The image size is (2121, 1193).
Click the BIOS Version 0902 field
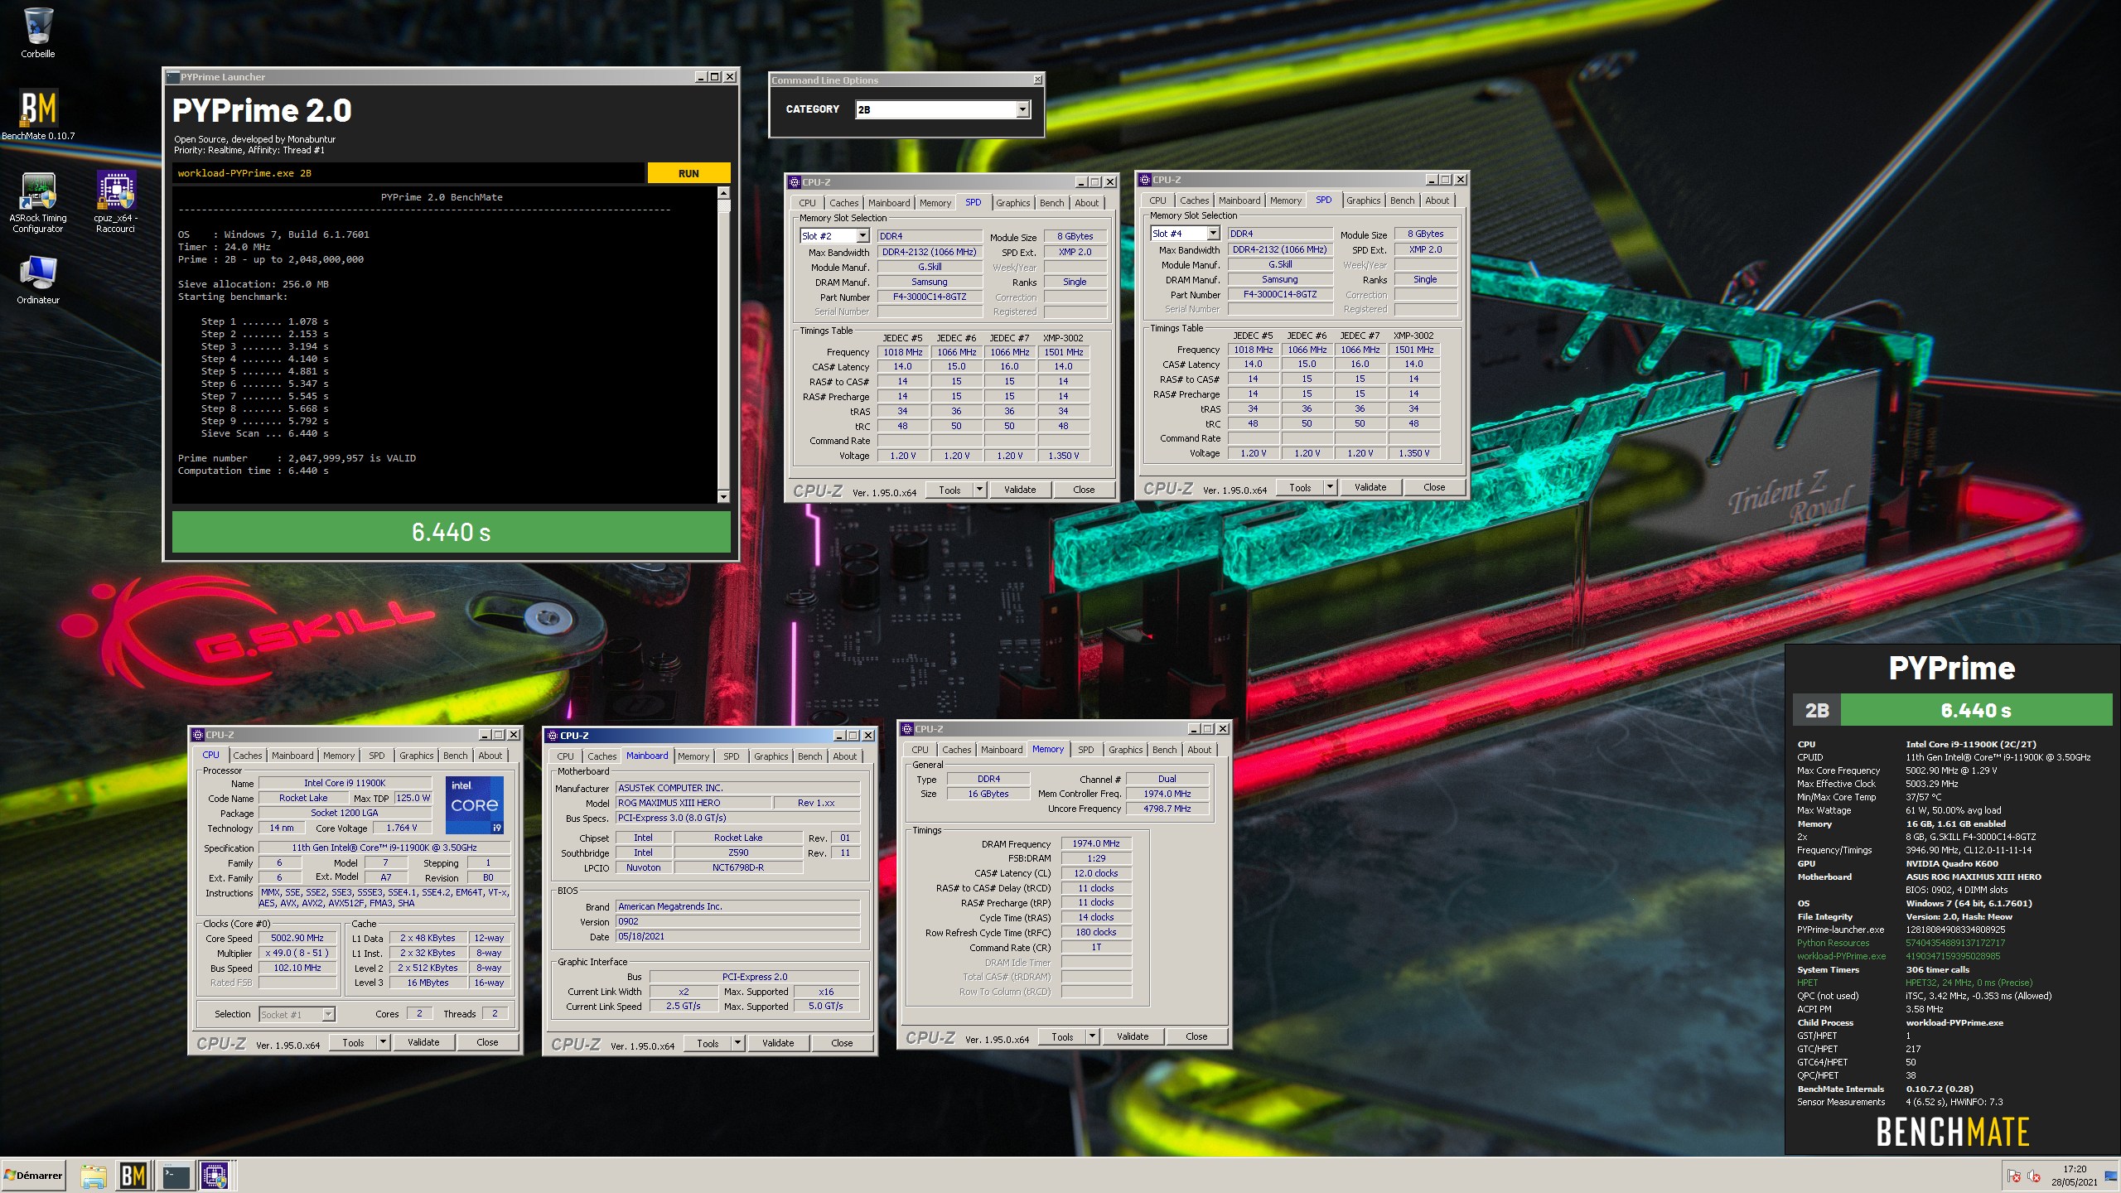737,921
